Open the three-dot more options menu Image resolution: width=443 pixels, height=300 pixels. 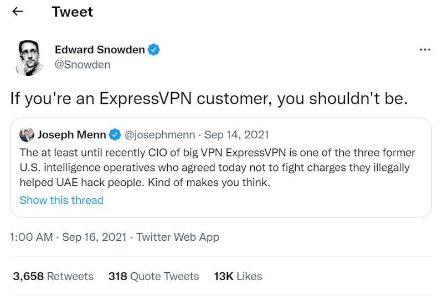(x=425, y=50)
